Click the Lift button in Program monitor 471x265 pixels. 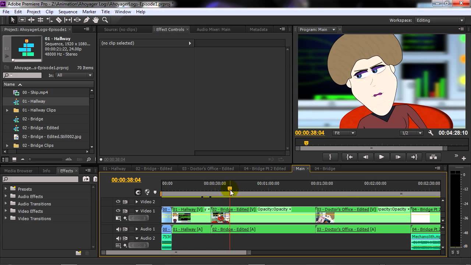click(x=433, y=157)
